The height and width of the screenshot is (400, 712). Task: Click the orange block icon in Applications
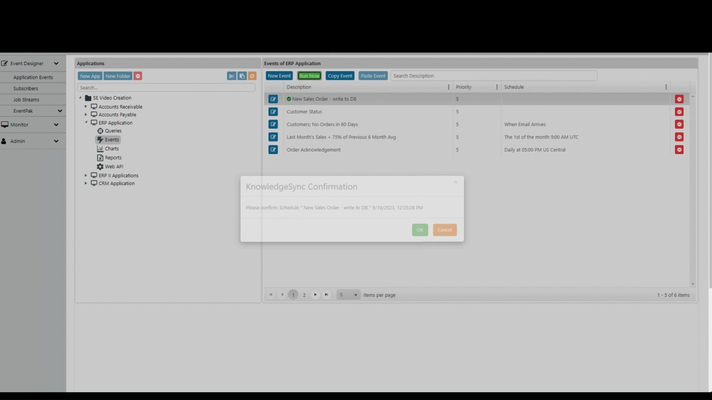[x=252, y=76]
